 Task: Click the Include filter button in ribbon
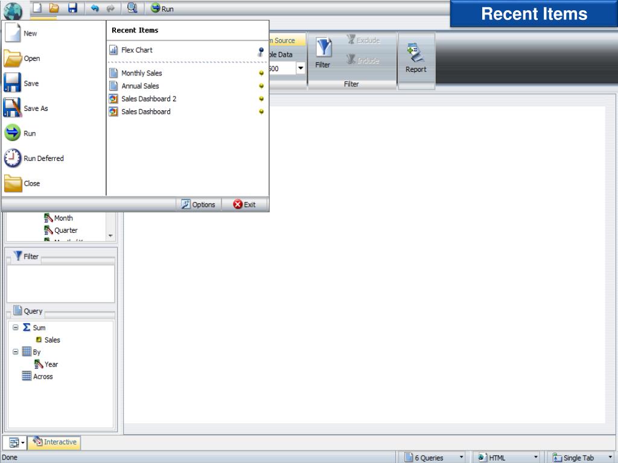[363, 60]
